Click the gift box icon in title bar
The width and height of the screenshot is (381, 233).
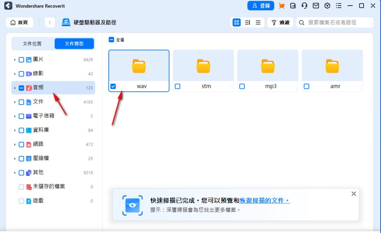(x=327, y=6)
